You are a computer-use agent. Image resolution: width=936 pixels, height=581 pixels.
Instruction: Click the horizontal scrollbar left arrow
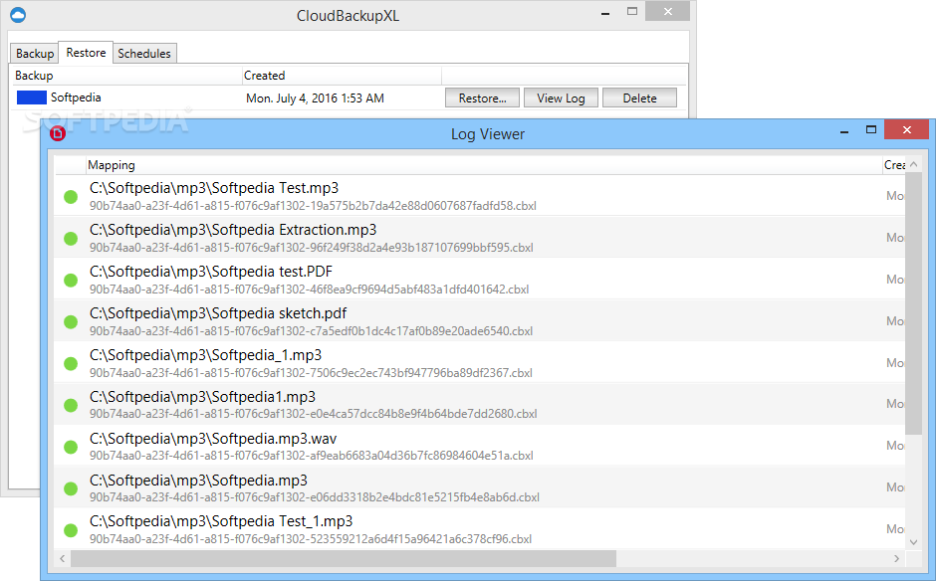click(x=62, y=558)
